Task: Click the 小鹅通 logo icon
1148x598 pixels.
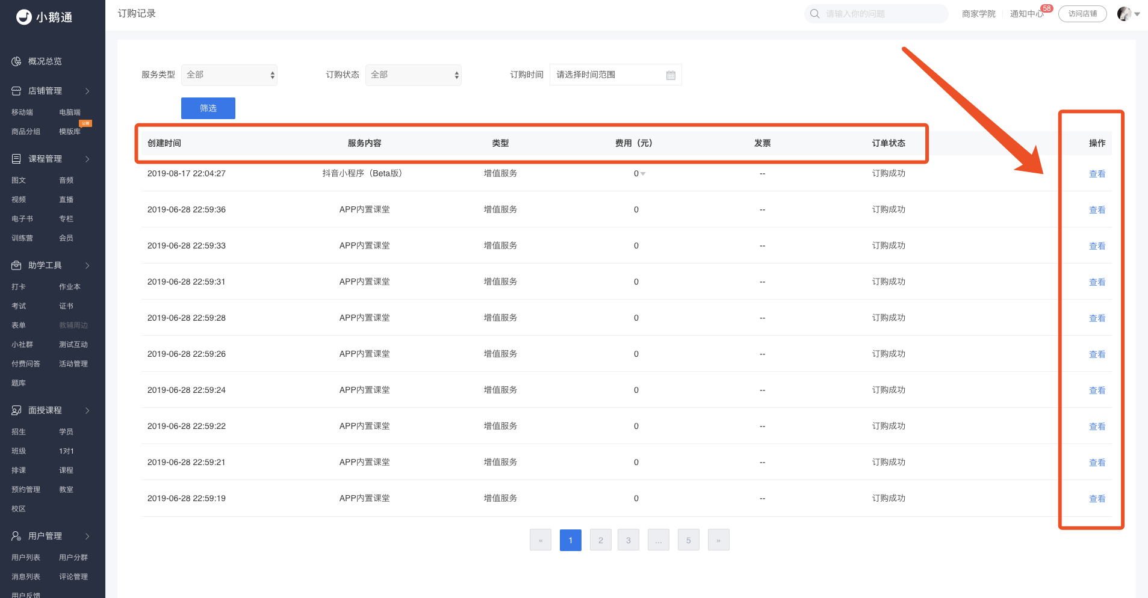Action: tap(23, 17)
